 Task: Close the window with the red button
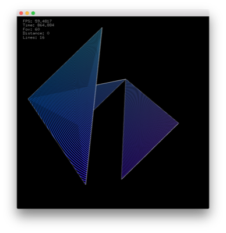pyautogui.click(x=21, y=13)
